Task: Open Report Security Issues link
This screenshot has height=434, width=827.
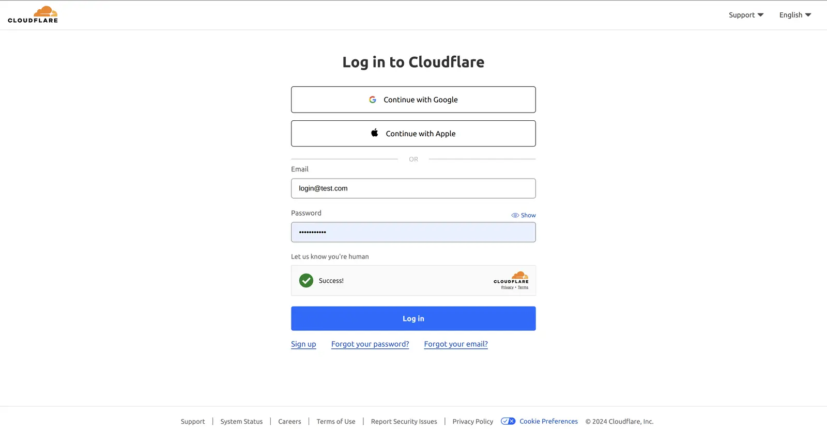Action: point(404,422)
